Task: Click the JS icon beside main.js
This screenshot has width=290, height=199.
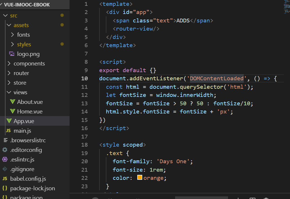Action: point(8,131)
